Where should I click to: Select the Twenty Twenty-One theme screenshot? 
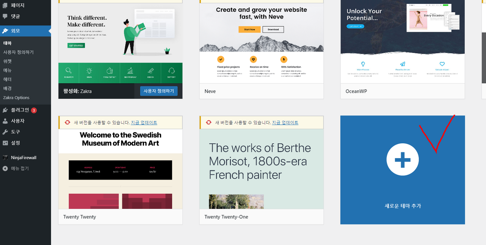pos(262,169)
